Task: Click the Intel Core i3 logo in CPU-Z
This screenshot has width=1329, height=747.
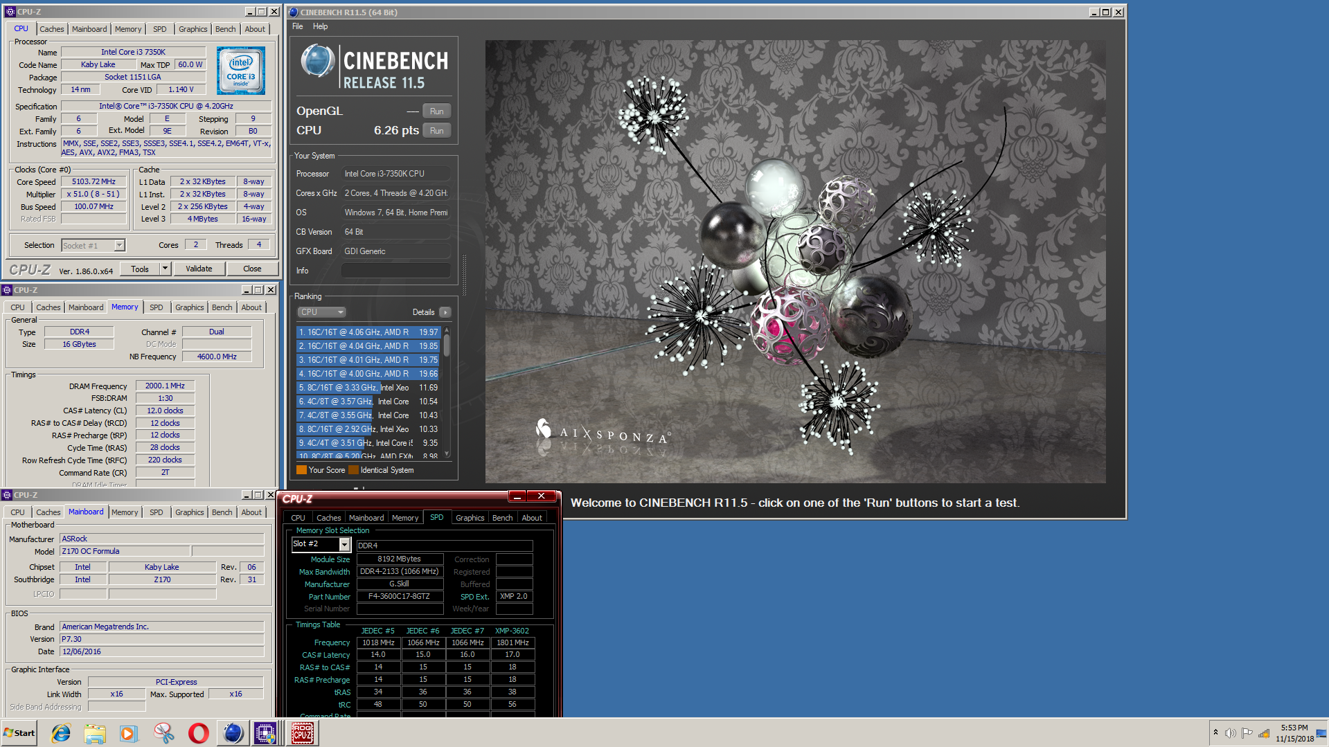Action: point(241,71)
